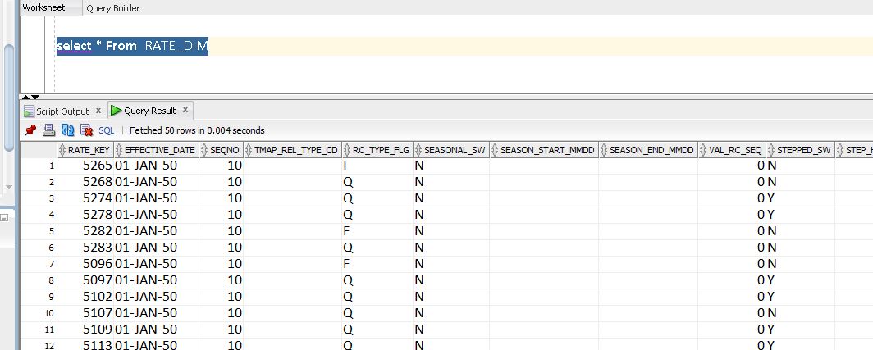Select the Query Result tab

coord(149,111)
